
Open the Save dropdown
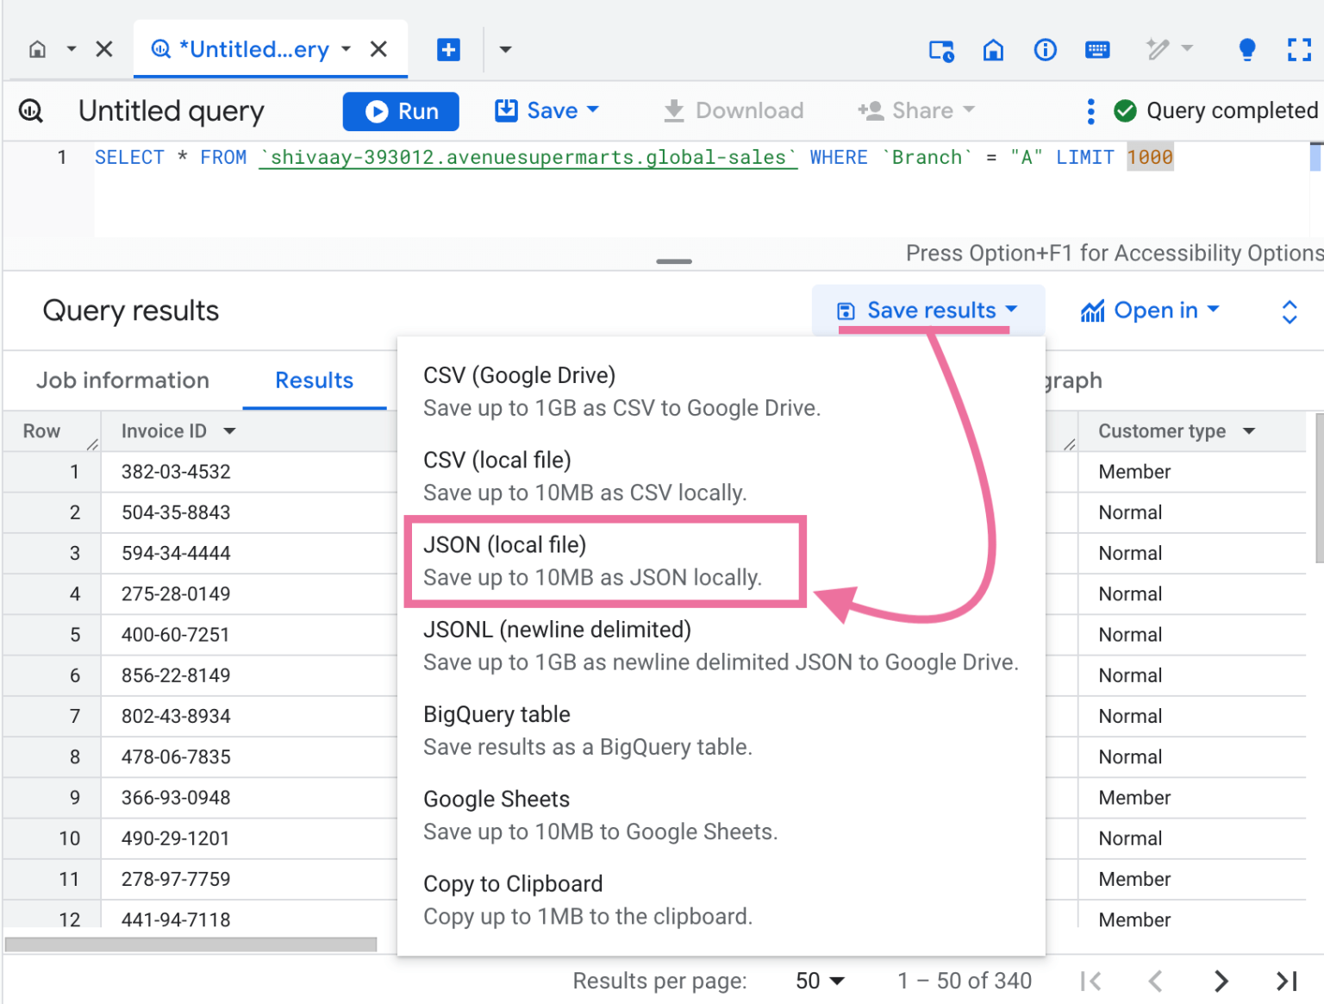[x=546, y=110]
